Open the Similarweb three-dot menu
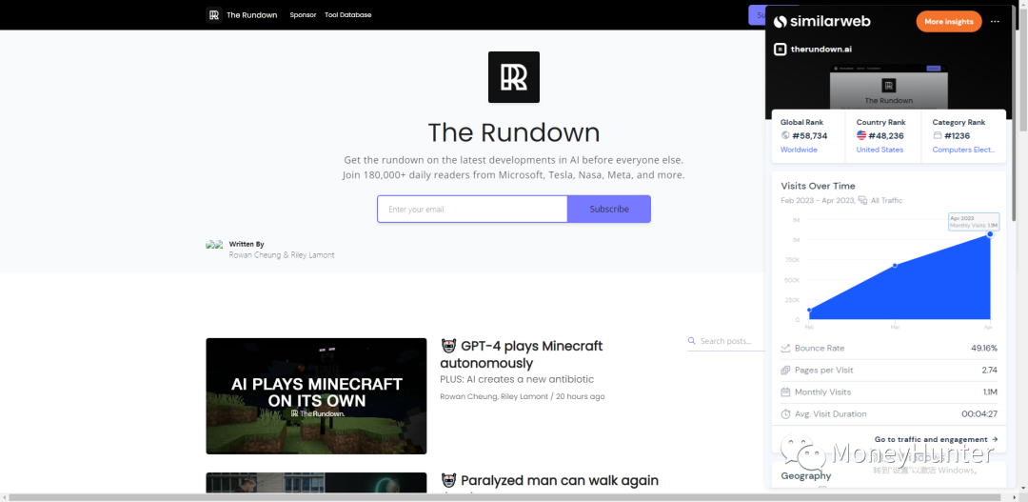This screenshot has height=502, width=1028. 996,22
